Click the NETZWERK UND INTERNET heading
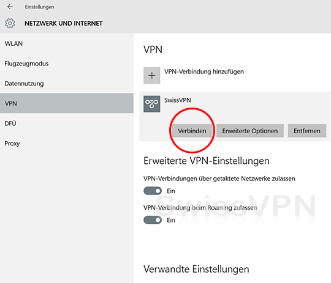The image size is (331, 283). pyautogui.click(x=64, y=23)
